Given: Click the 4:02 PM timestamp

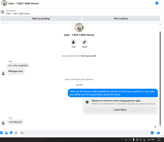Looking at the screenshot, I should pos(79,85).
